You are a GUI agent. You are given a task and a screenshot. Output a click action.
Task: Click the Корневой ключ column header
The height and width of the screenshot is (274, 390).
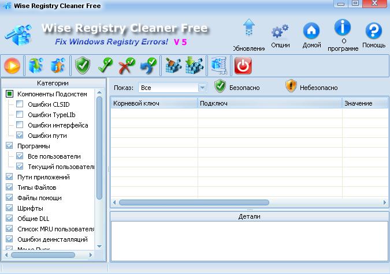pyautogui.click(x=154, y=103)
